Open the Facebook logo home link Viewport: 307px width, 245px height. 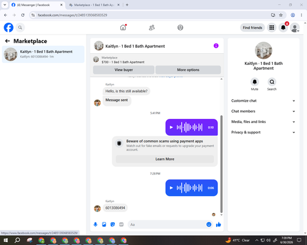(x=9, y=28)
